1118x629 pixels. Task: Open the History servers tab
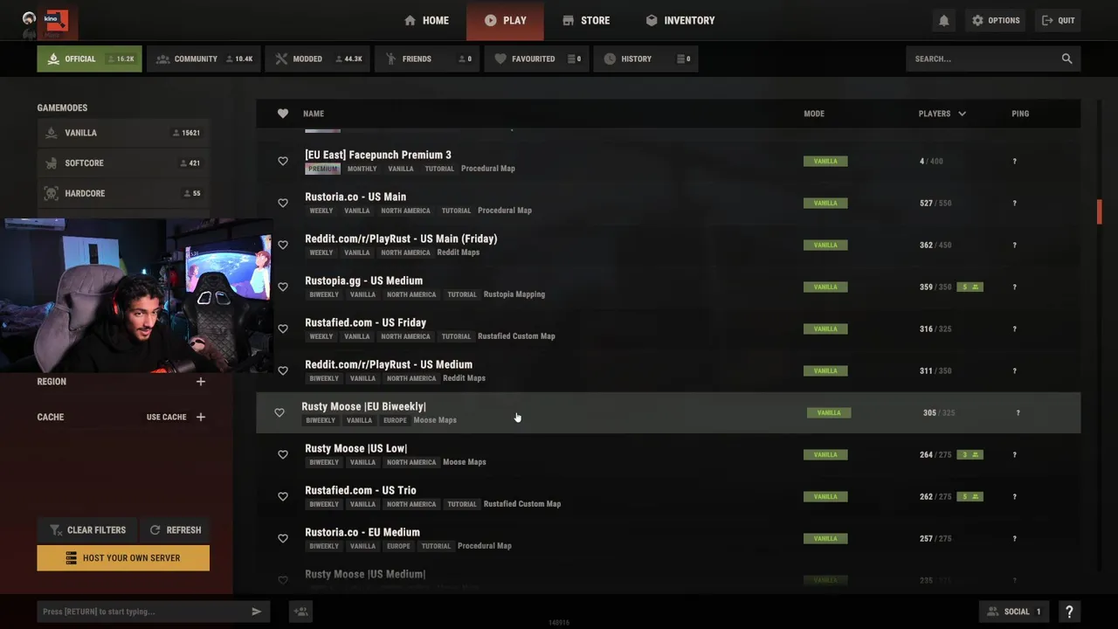[645, 59]
